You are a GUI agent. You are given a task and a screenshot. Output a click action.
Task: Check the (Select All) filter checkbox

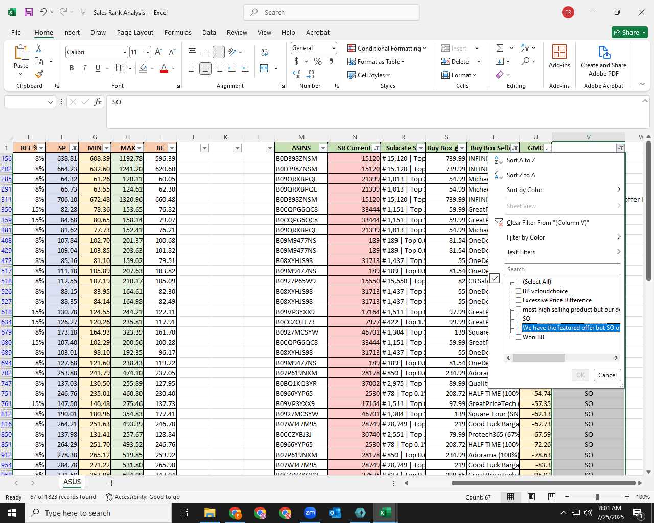pos(519,282)
